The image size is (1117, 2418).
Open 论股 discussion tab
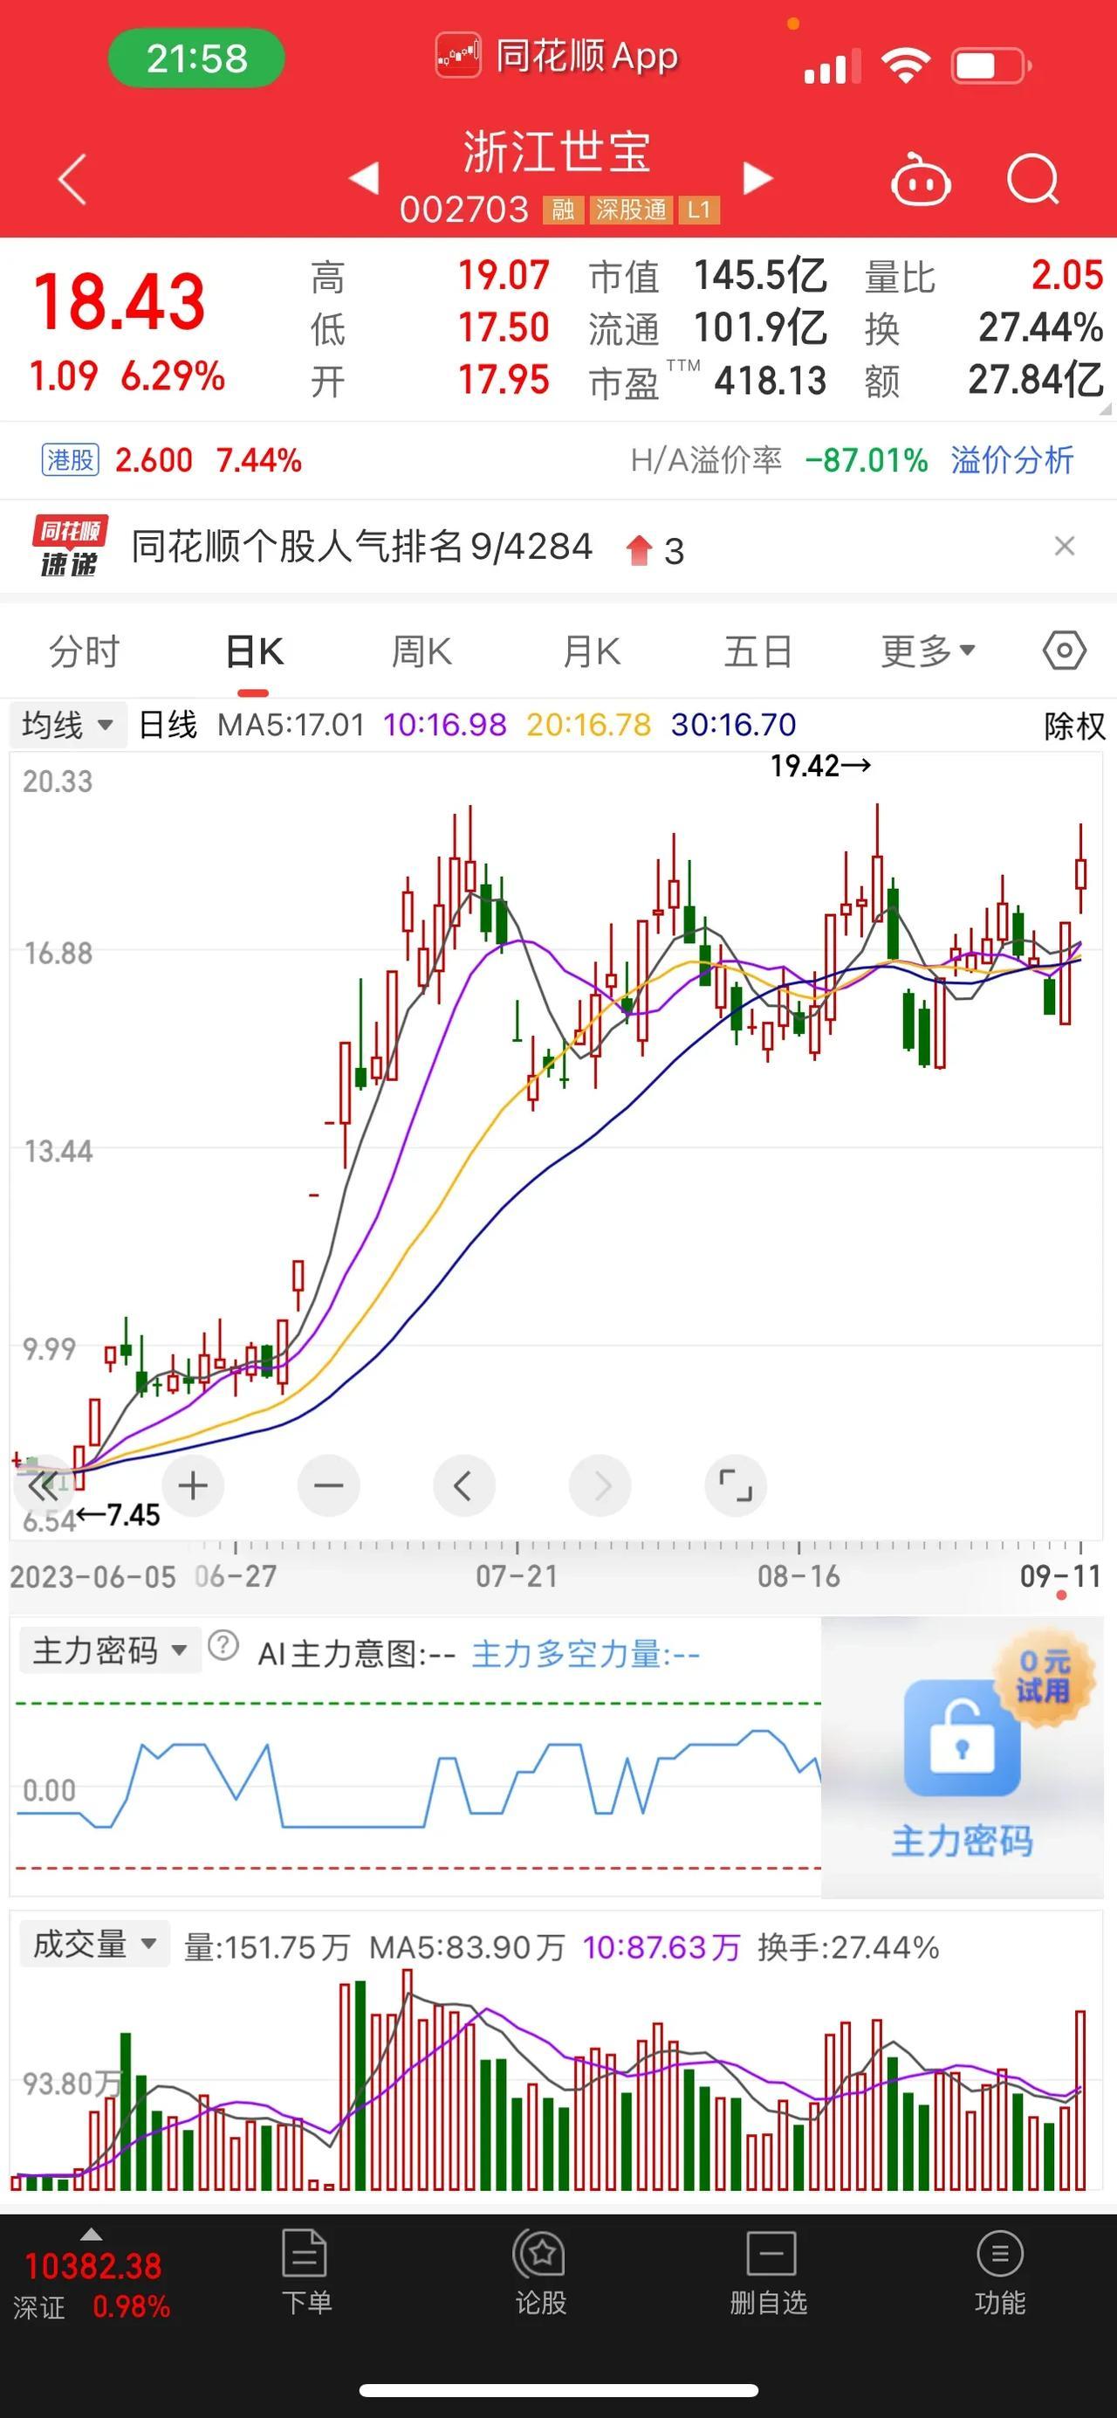[540, 2273]
